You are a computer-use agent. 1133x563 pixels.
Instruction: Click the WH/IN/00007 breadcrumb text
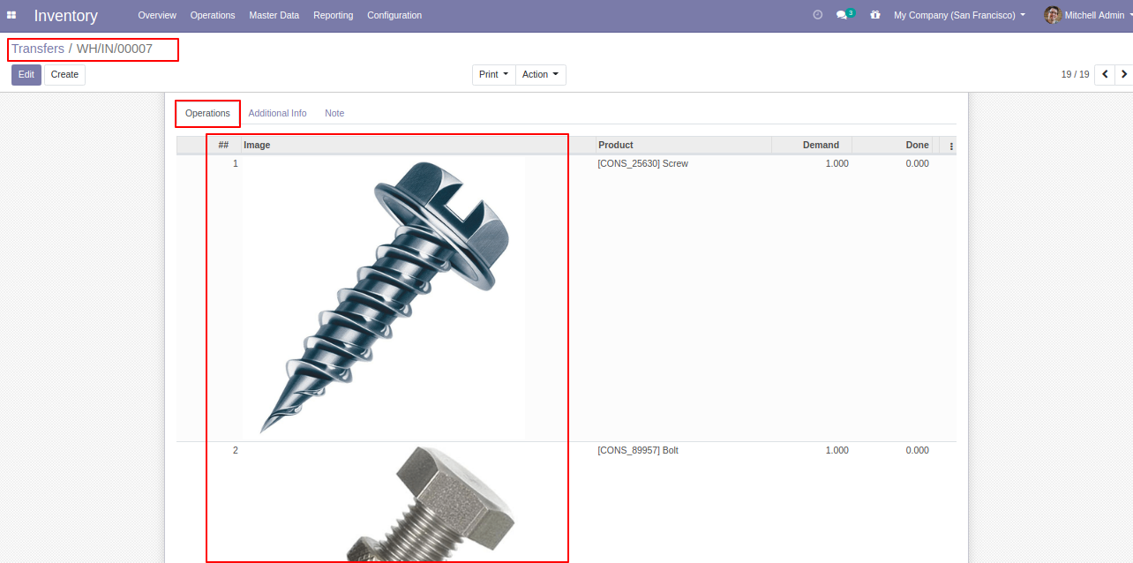(x=115, y=49)
